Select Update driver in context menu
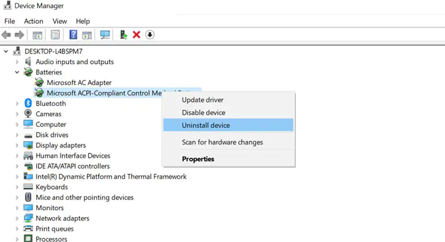Screen dimensions: 445x242 coord(203,100)
